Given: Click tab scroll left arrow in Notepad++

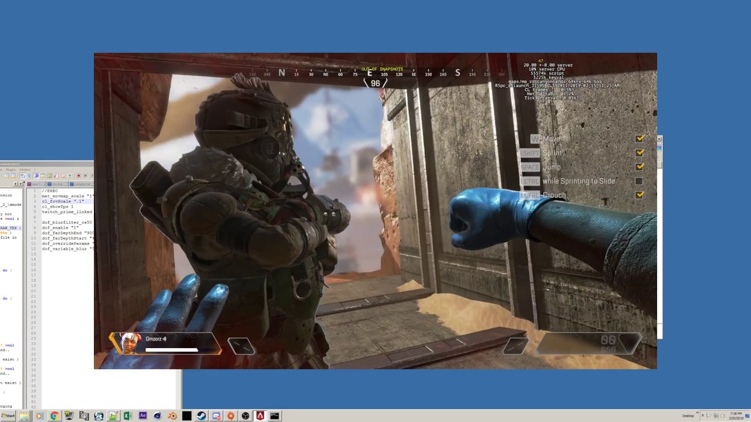Looking at the screenshot, I should point(15,184).
